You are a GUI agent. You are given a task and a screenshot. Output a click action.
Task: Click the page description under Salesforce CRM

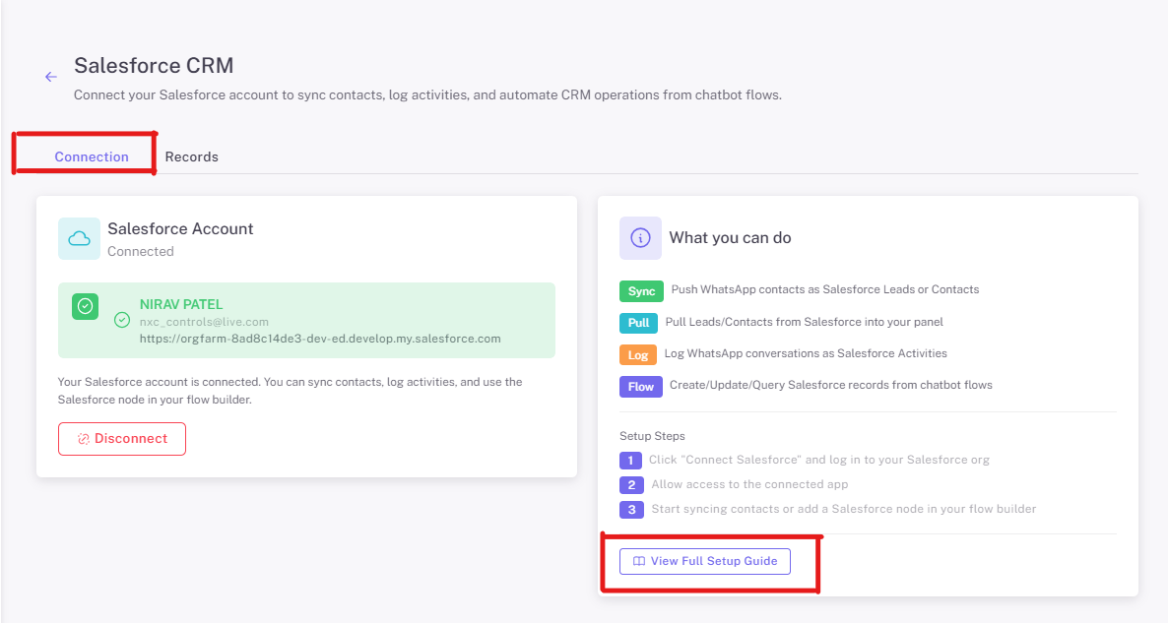click(x=427, y=95)
